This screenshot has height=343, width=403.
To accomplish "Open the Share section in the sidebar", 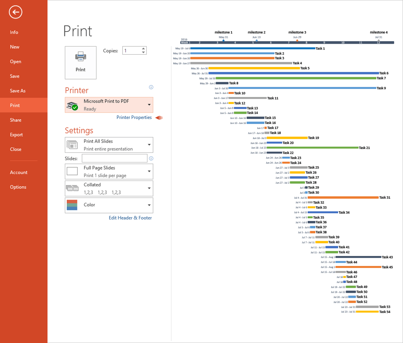I will (15, 120).
